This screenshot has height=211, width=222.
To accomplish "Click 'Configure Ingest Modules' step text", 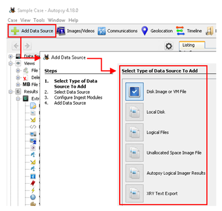I will (x=78, y=97).
